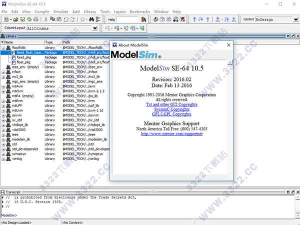Open the Layout NoDesign dropdown
300x225 pixels.
pos(294,19)
